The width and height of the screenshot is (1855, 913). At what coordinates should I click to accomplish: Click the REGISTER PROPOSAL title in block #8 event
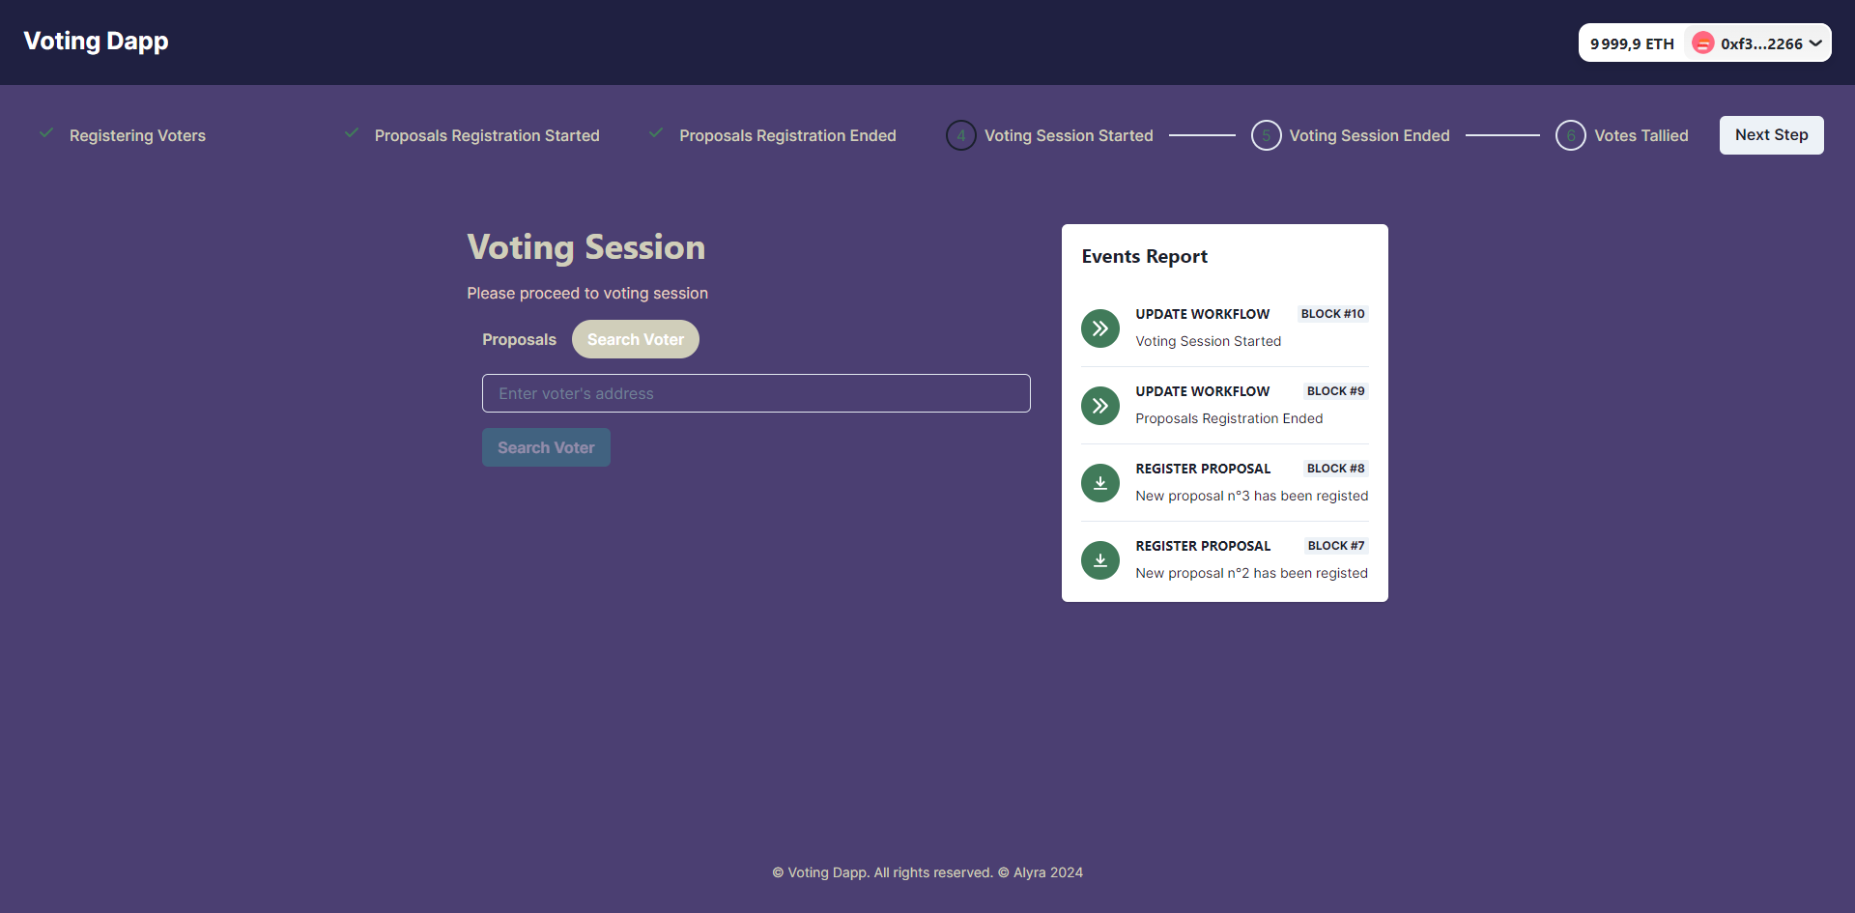[x=1203, y=469]
